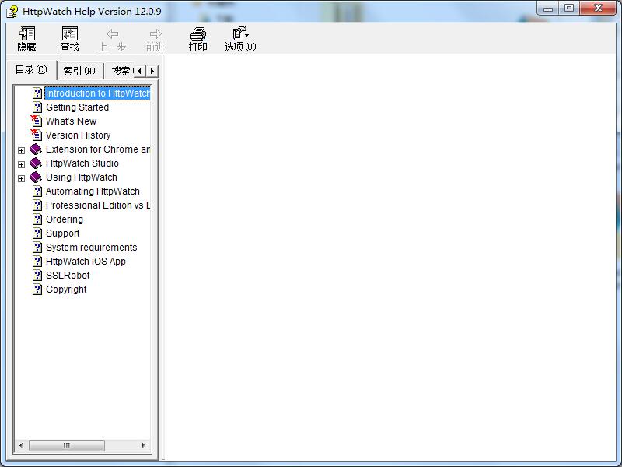
Task: Click the 前进 (Forward) navigation icon
Action: 154,37
